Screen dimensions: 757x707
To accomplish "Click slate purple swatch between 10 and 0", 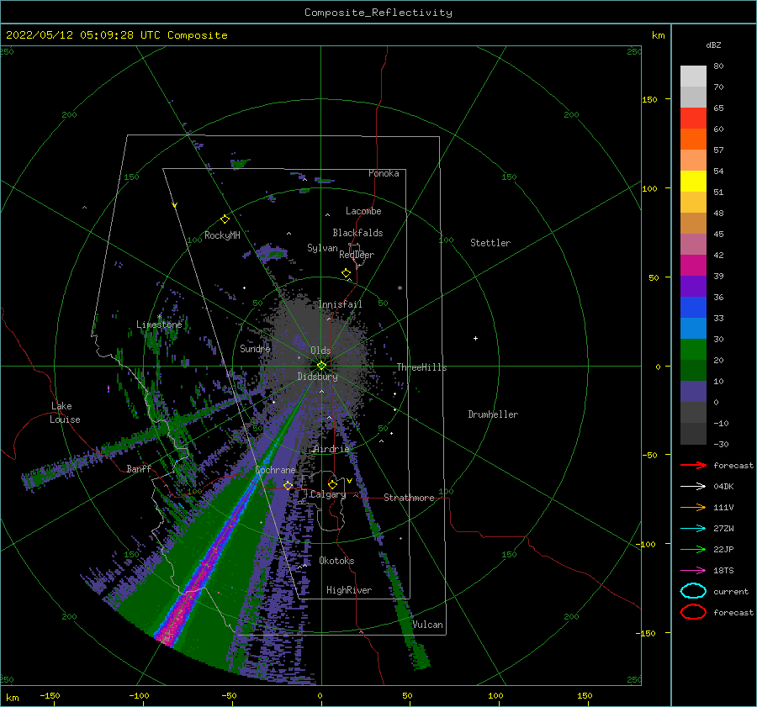I will (x=693, y=392).
